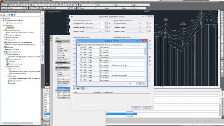Open the Edit menu
The image size is (224, 126).
[x=13, y=2]
